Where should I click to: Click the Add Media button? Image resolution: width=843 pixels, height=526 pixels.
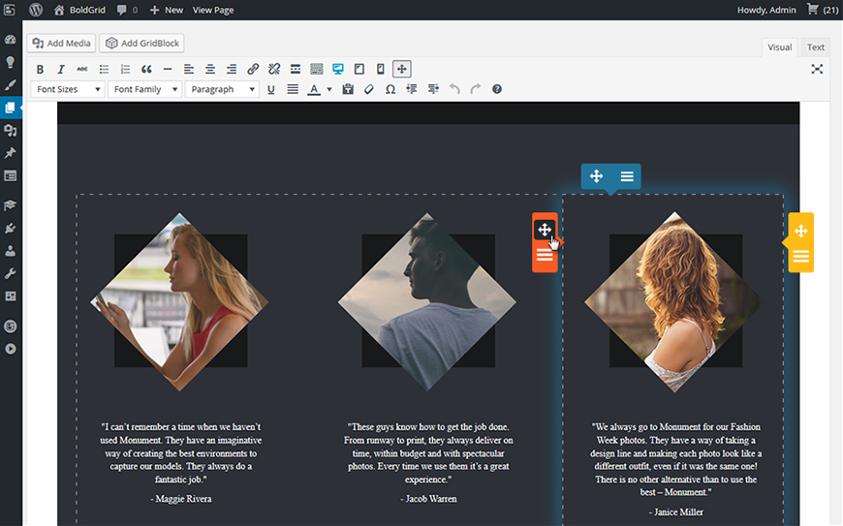click(x=61, y=44)
